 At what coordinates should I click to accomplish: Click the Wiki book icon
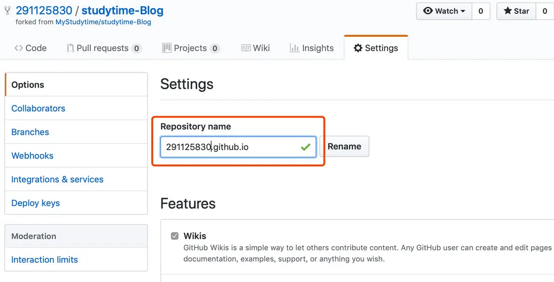click(246, 48)
